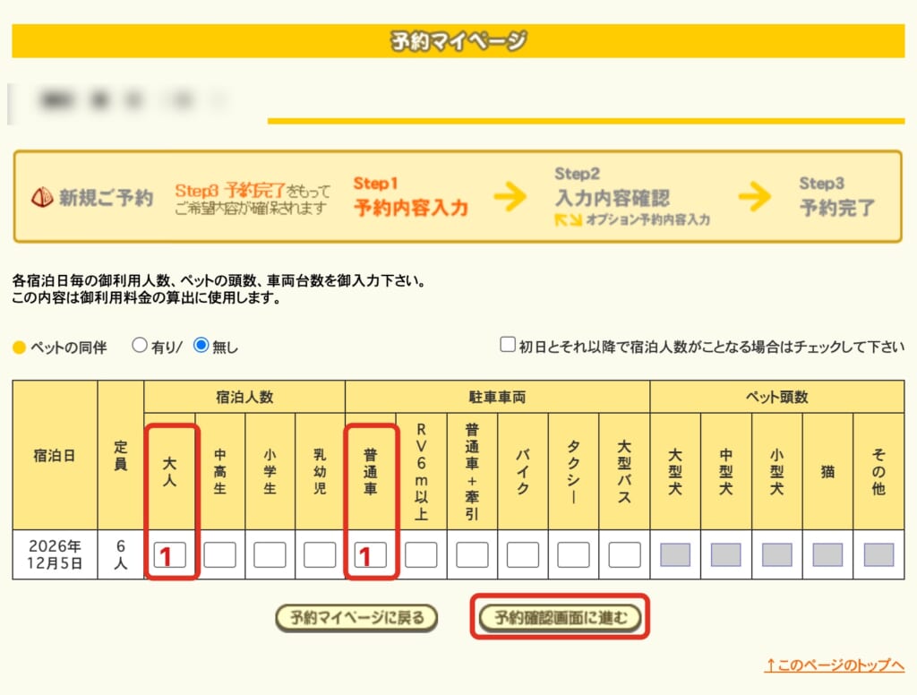The image size is (917, 695).
Task: Click the disabled 大型犬 input field
Action: point(675,554)
